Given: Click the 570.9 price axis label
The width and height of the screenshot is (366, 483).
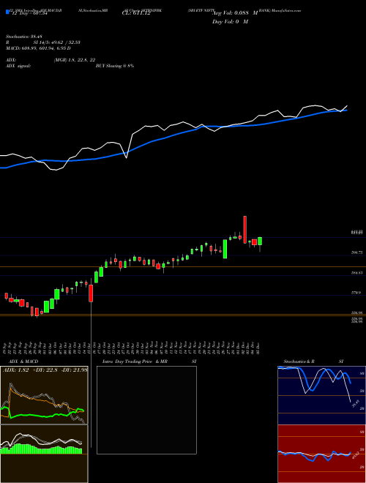Looking at the screenshot, I should coord(356,293).
